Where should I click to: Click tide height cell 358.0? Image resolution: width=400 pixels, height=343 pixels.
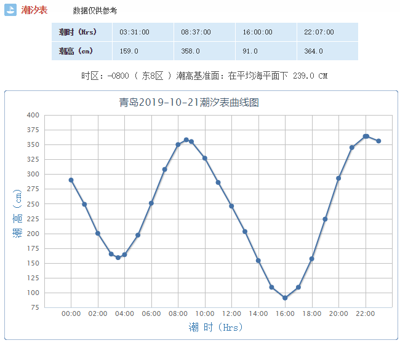pyautogui.click(x=204, y=51)
